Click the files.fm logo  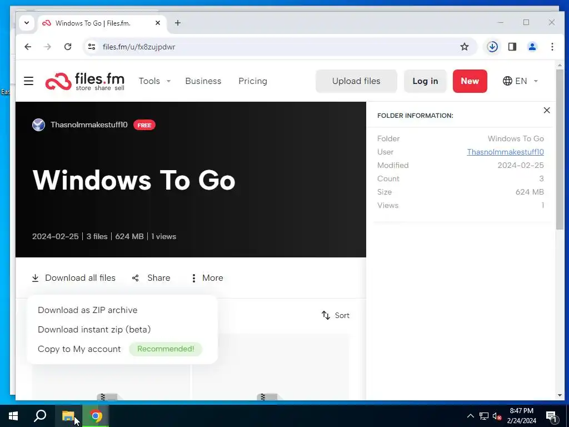(85, 81)
